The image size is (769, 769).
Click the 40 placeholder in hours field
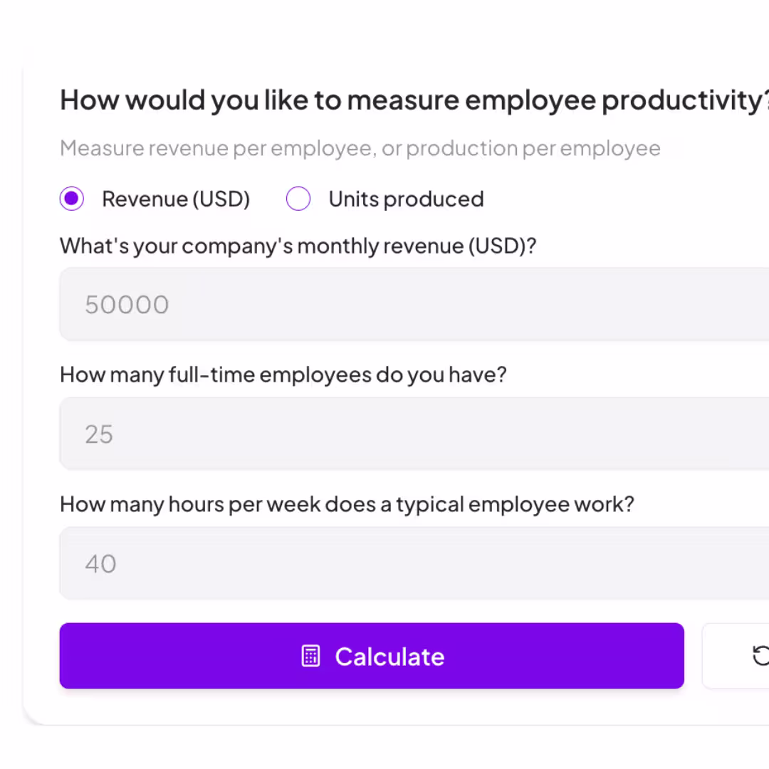[x=100, y=563]
